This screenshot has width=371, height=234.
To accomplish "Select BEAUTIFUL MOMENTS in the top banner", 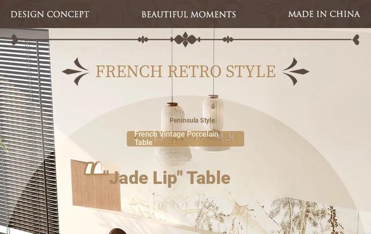I will click(x=189, y=15).
